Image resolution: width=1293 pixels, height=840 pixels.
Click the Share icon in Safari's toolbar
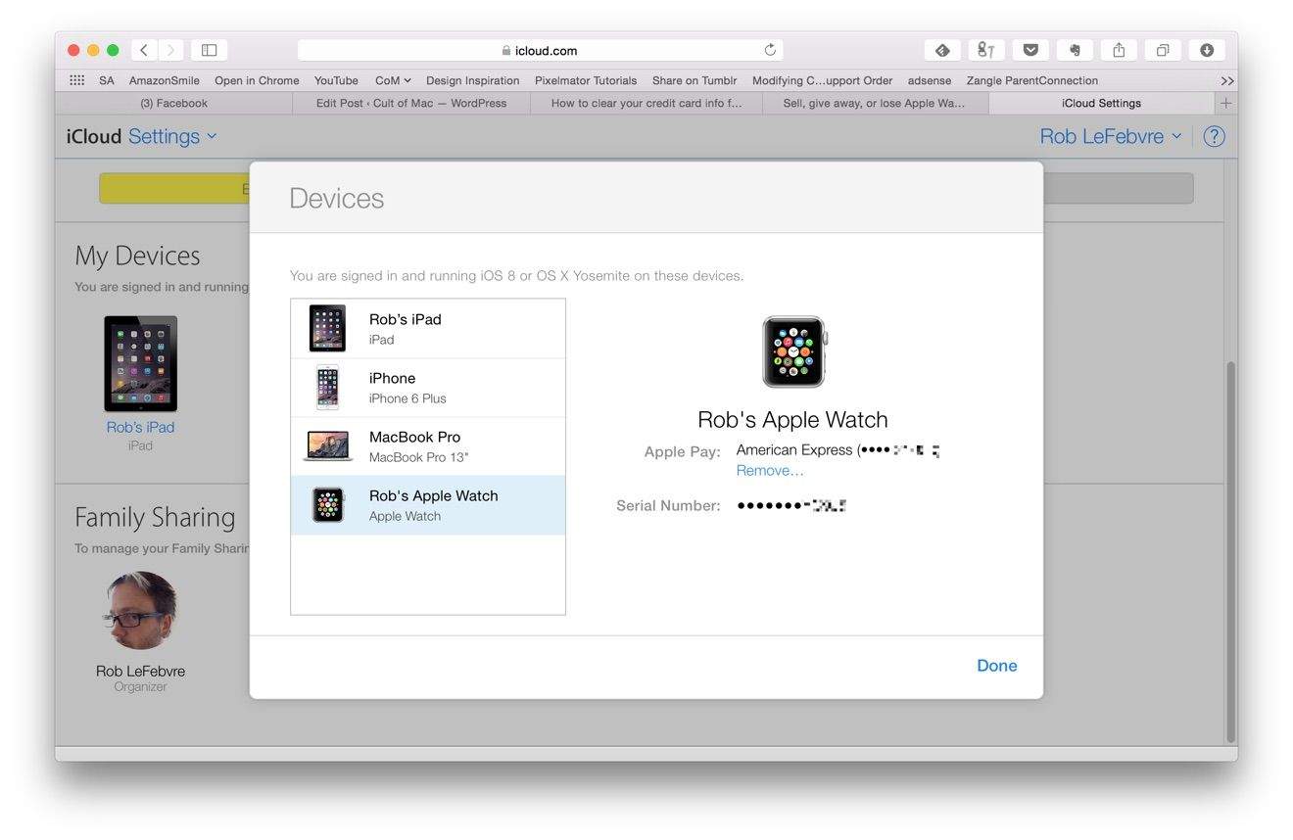[x=1118, y=49]
